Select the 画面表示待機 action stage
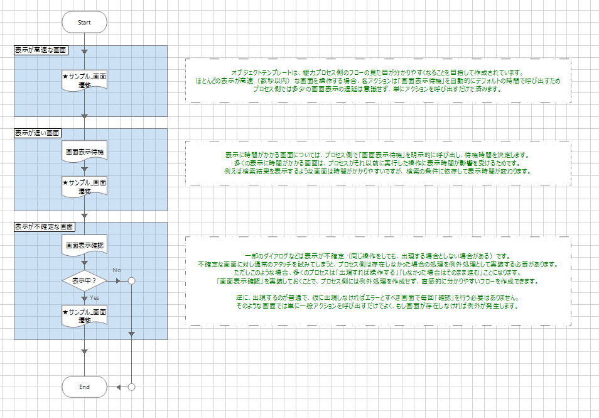This screenshot has width=599, height=418. pos(84,153)
